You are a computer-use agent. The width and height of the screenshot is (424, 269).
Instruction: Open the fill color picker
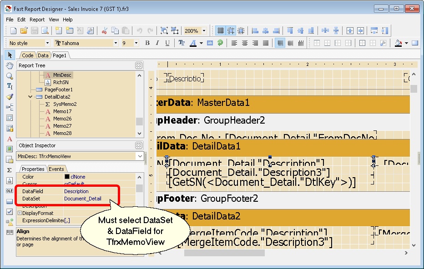point(399,42)
